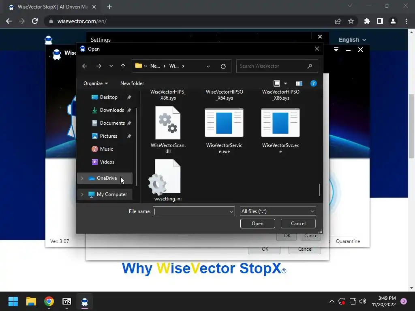Click Quarantine in WiseVector main window
Viewport: 415px width, 311px height.
[348, 241]
